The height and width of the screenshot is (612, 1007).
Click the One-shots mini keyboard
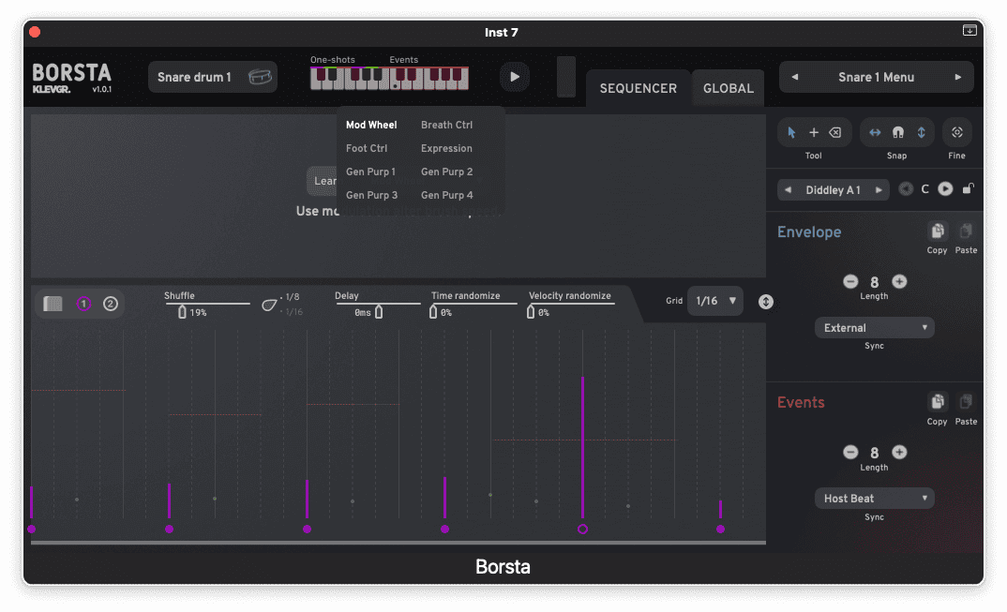[x=350, y=79]
